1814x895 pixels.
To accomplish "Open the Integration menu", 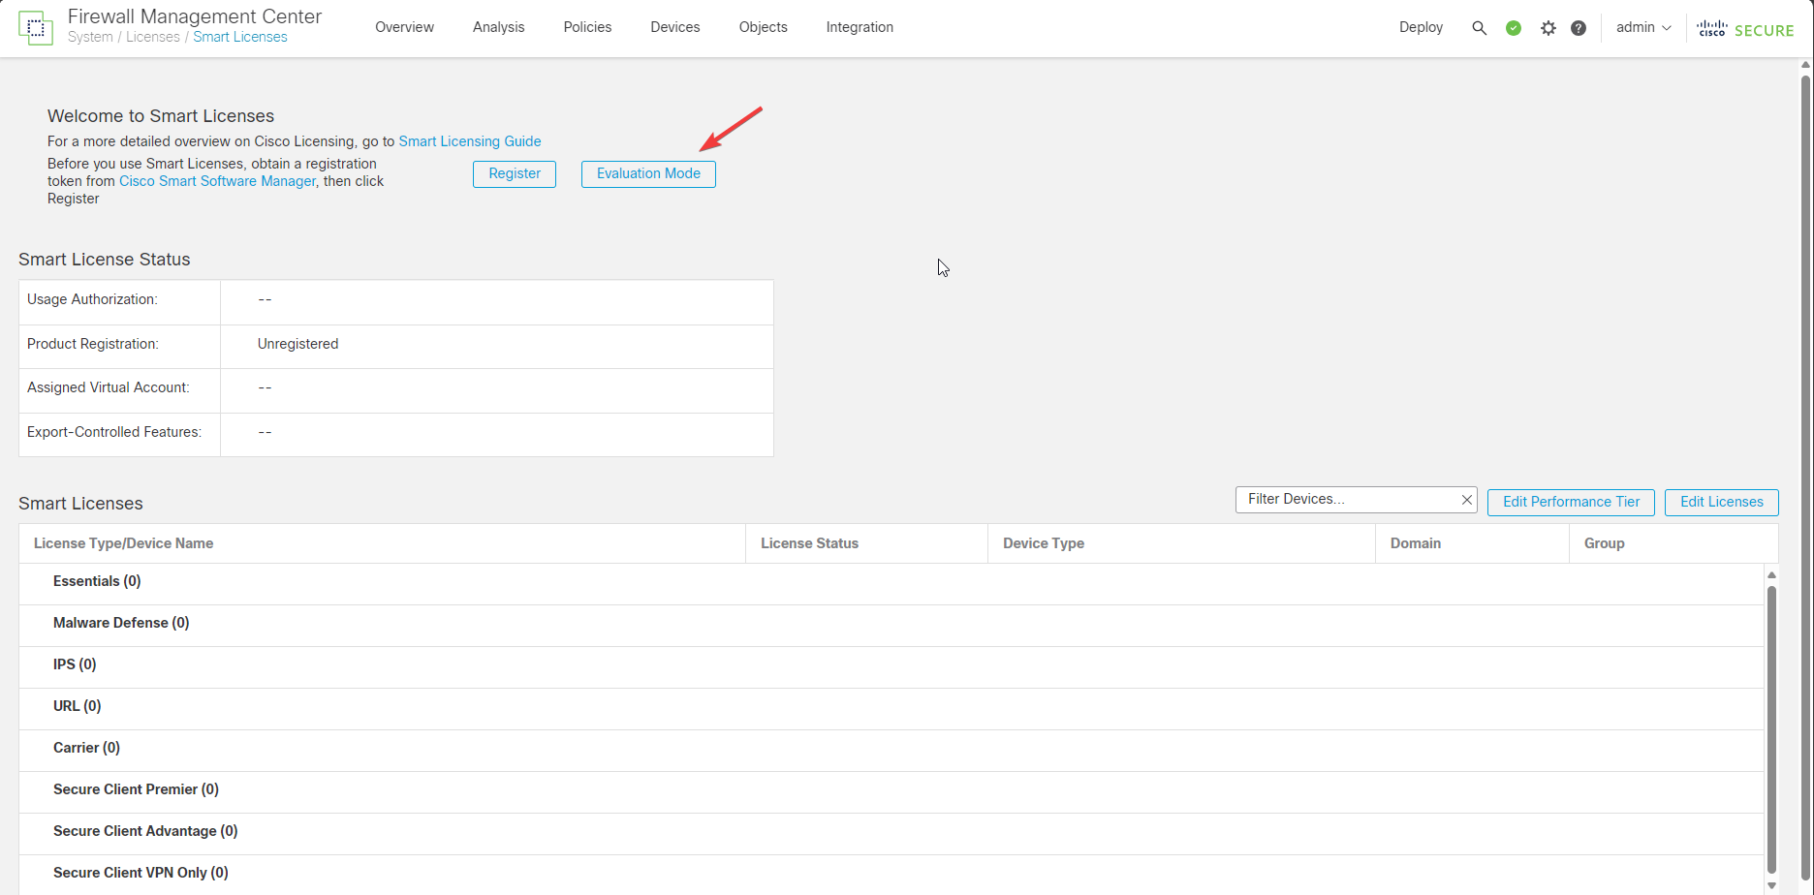I will (860, 27).
